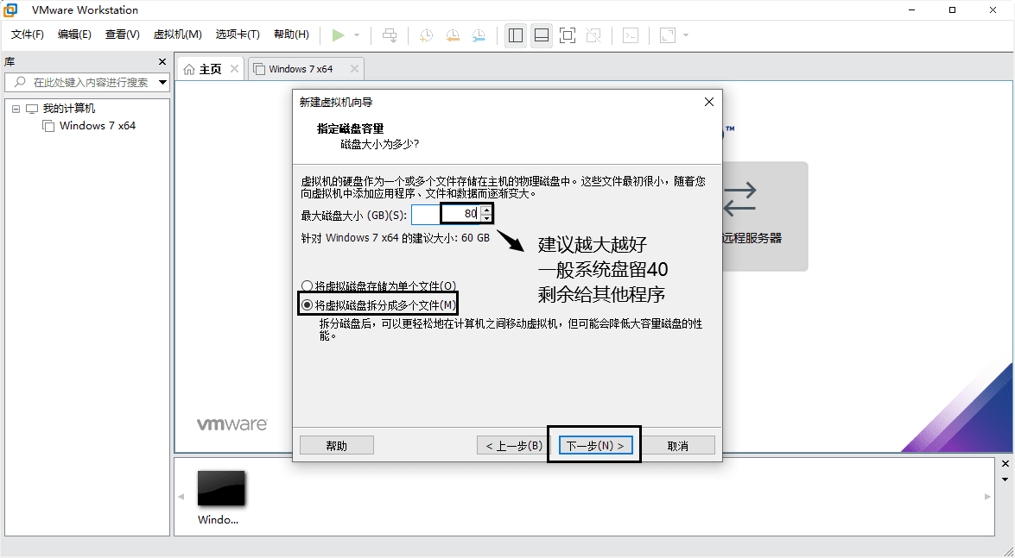The image size is (1015, 558).
Task: Open the 选项卡(T) menu
Action: pos(238,34)
